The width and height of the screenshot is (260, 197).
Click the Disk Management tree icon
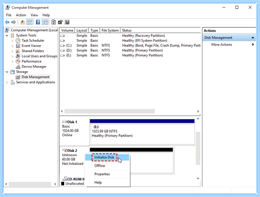pos(18,77)
